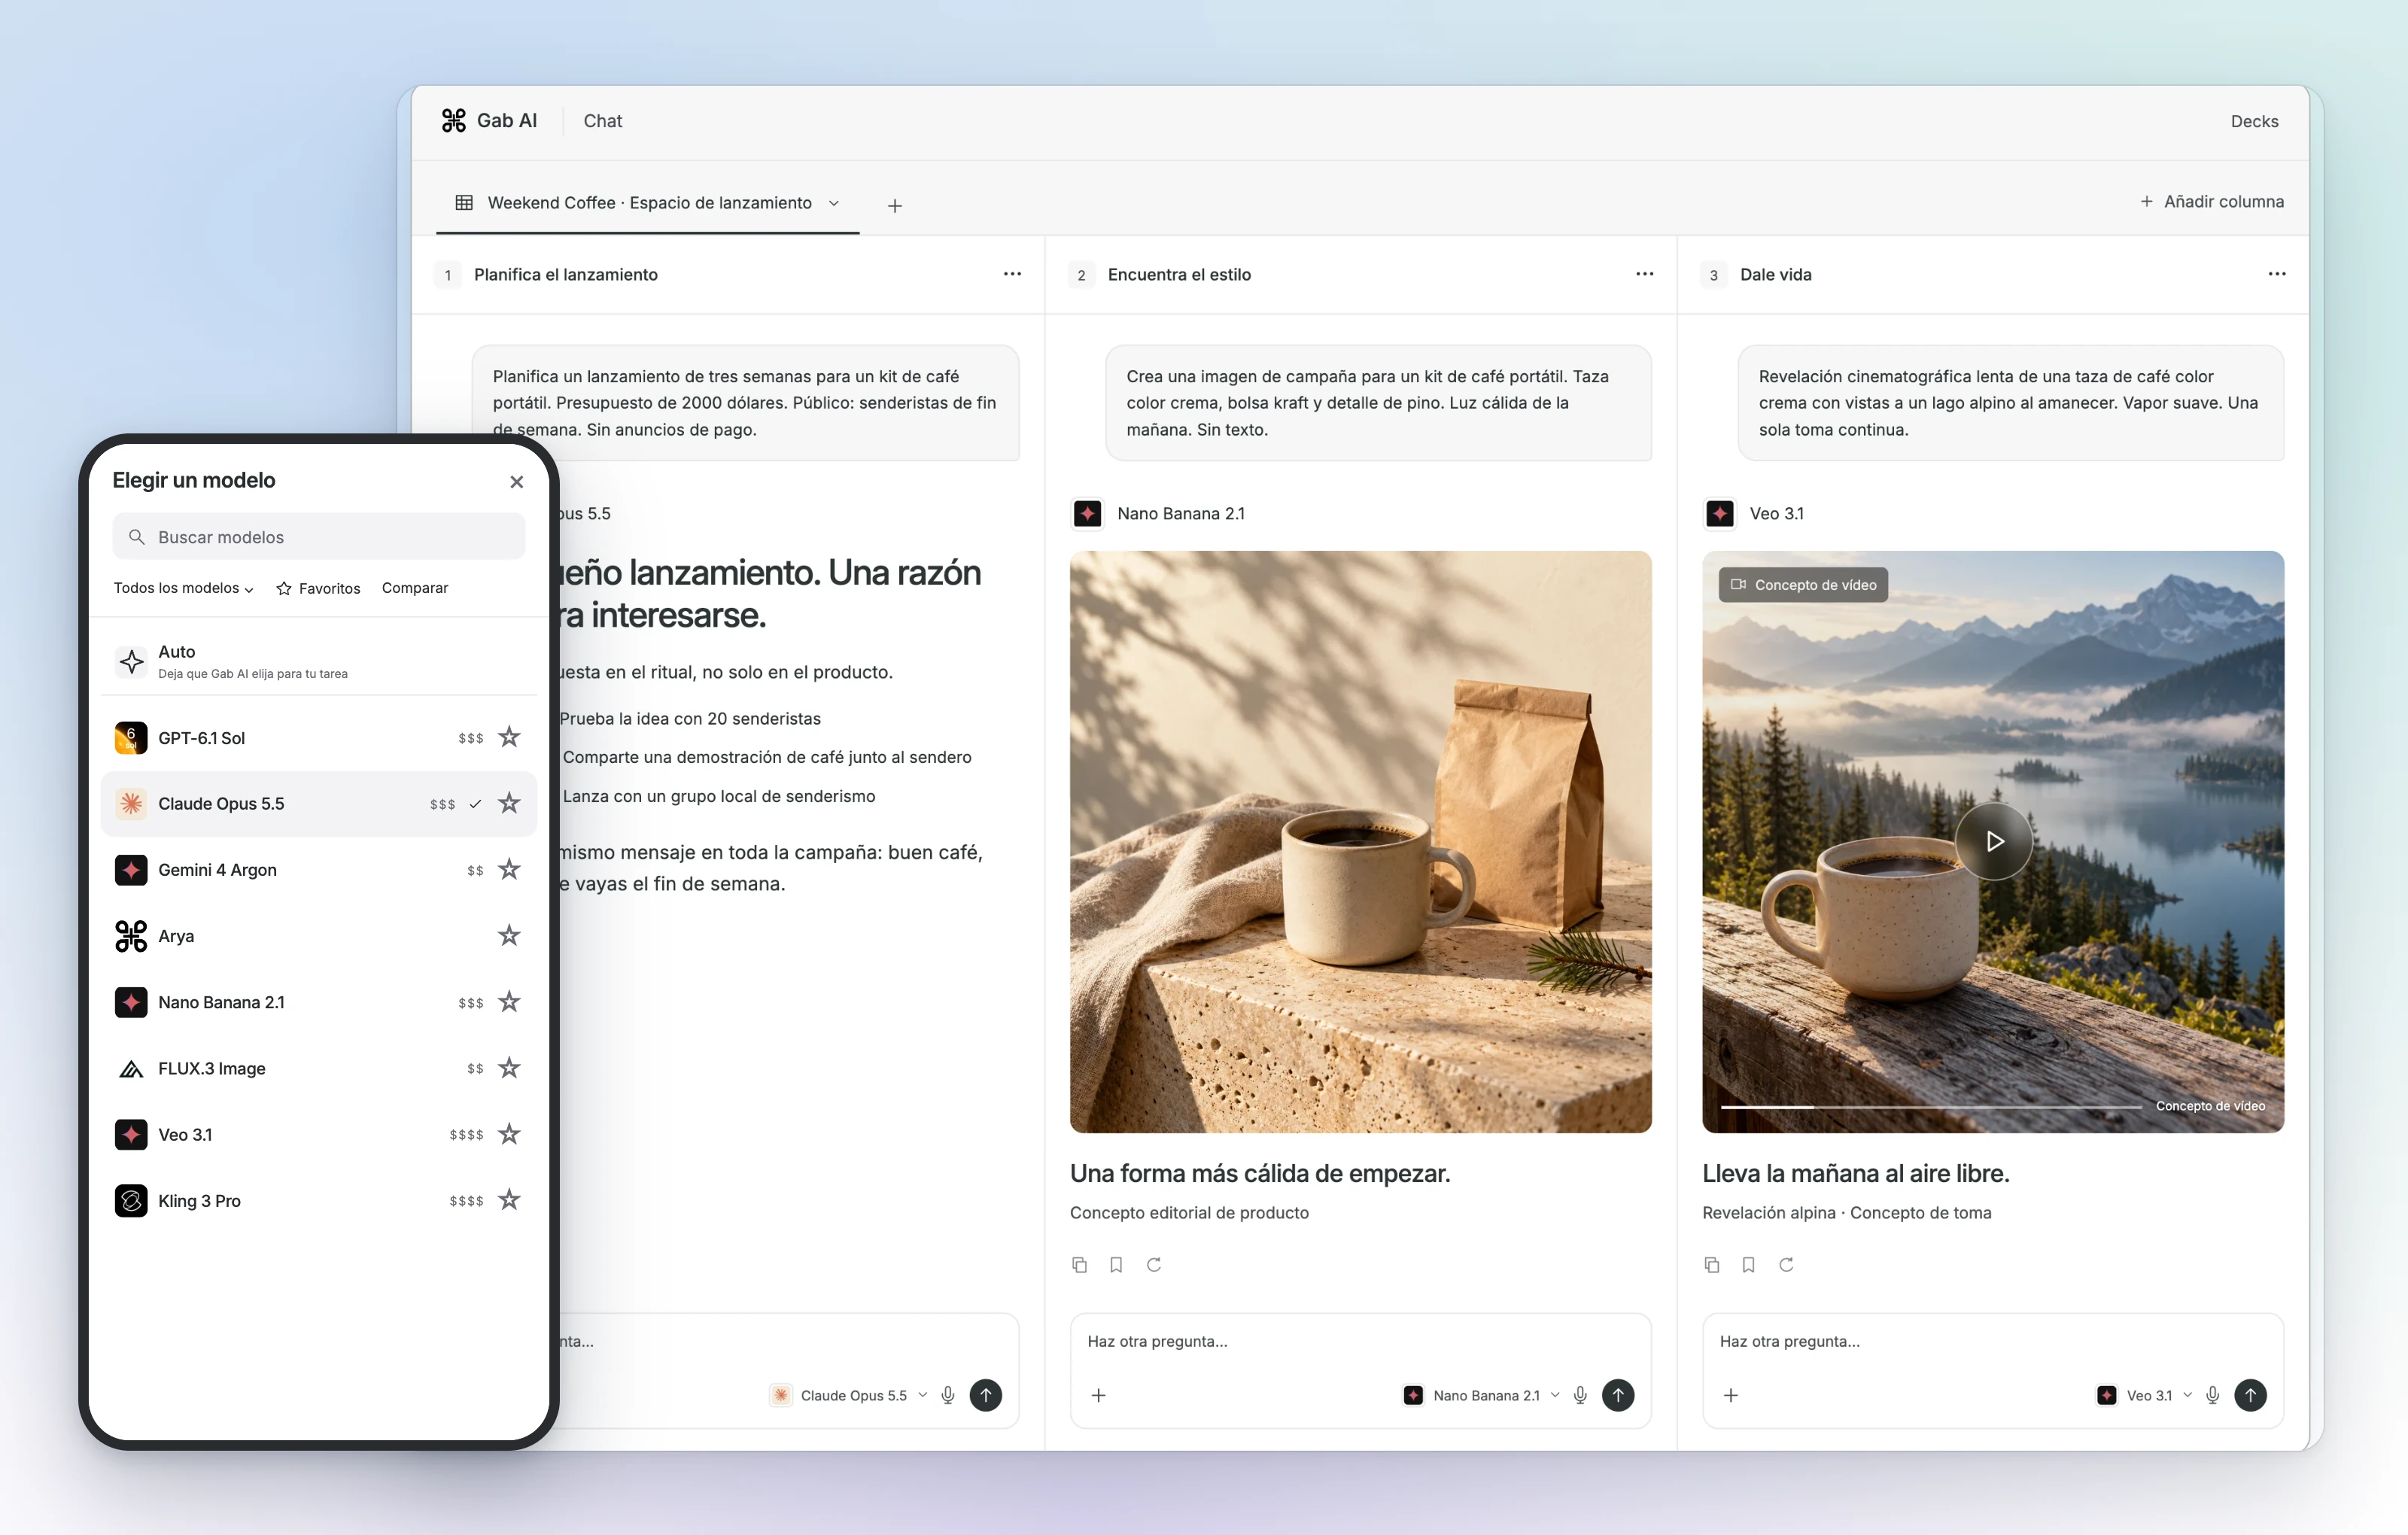Bookmark the Veo 3.1 response
2408x1535 pixels.
coord(1749,1265)
